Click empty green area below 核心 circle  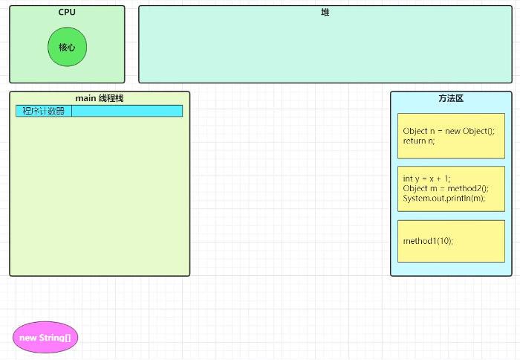[67, 74]
